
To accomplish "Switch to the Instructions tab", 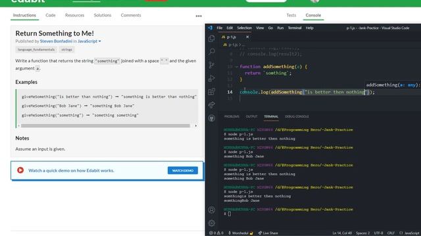I will 24,15.
